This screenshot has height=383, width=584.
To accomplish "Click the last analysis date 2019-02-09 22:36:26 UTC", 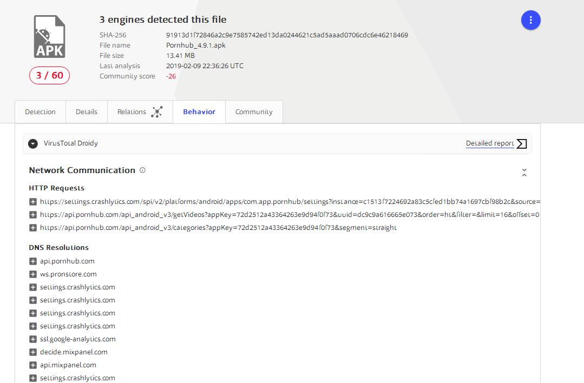I will (205, 66).
